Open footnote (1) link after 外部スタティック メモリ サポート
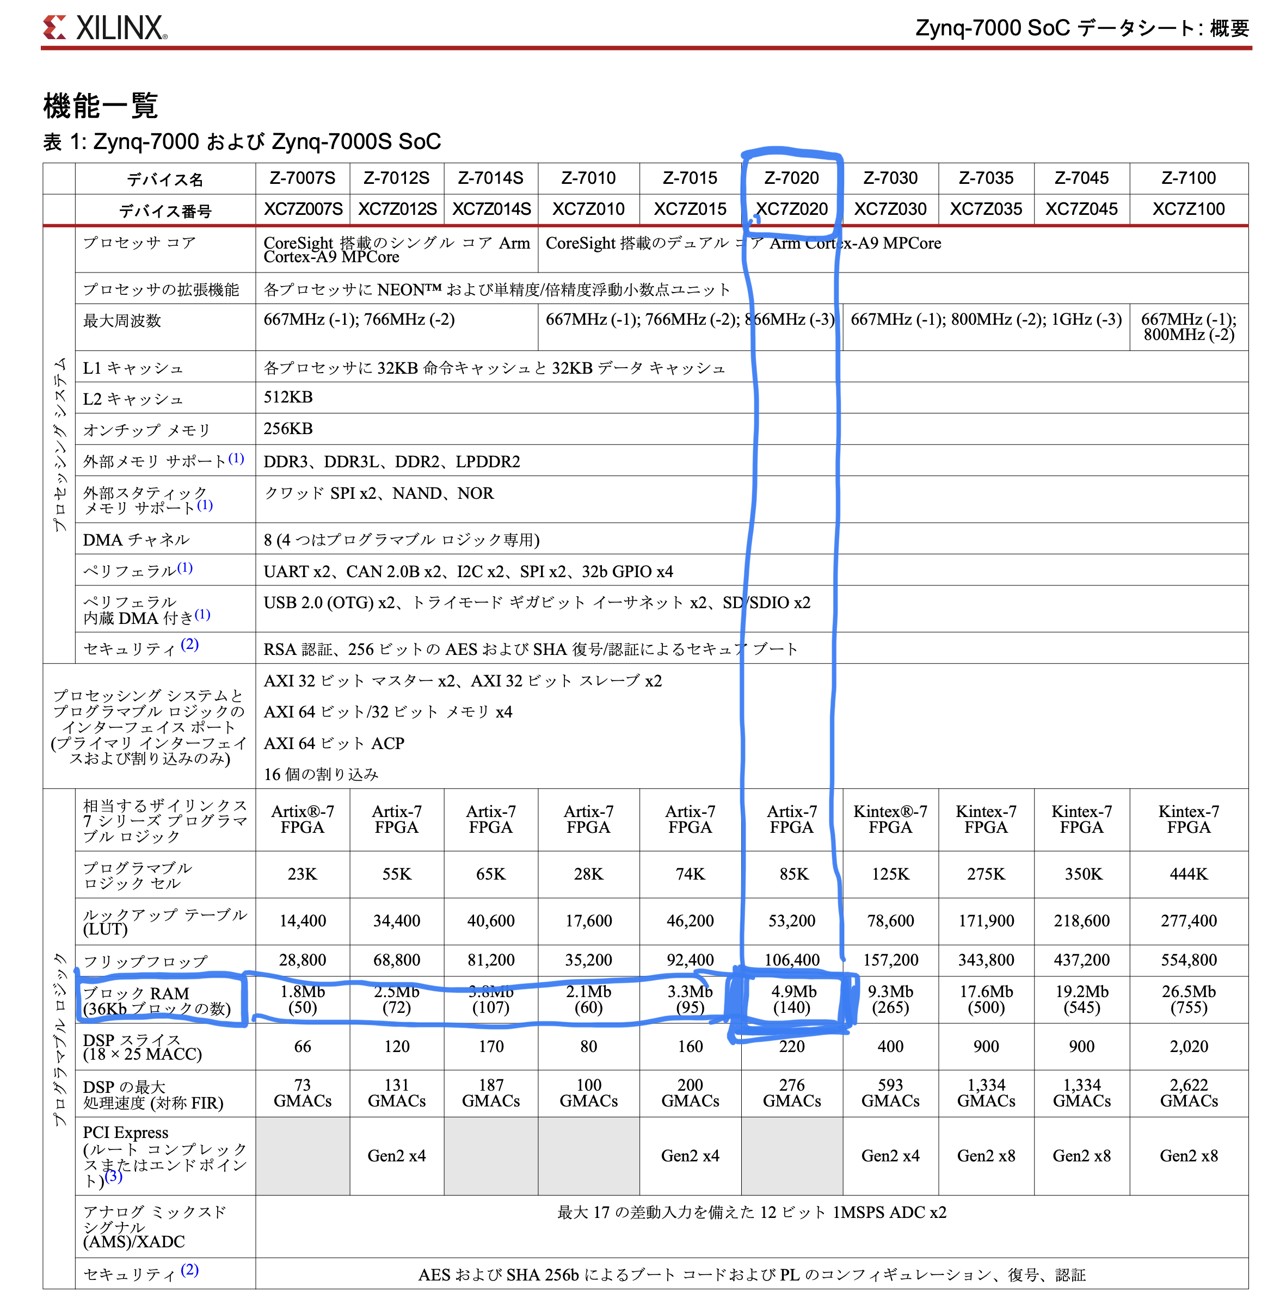 (205, 505)
